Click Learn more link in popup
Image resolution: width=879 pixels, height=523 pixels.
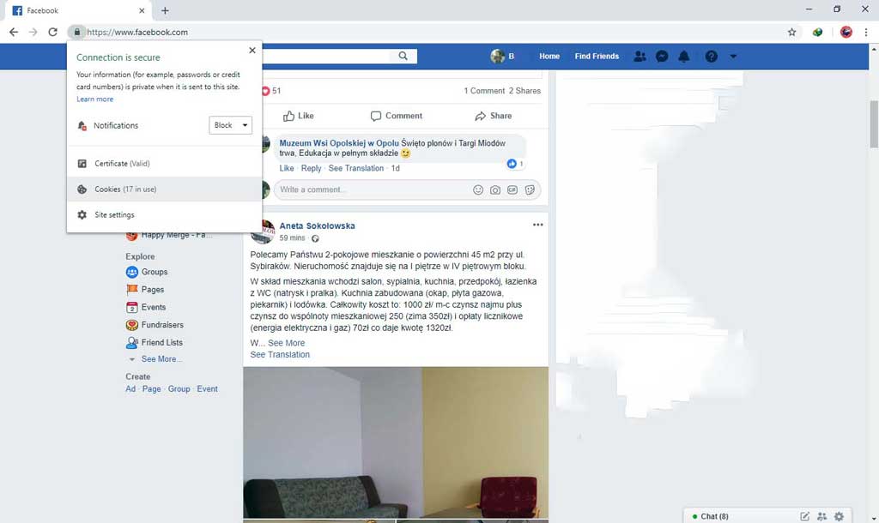point(94,99)
